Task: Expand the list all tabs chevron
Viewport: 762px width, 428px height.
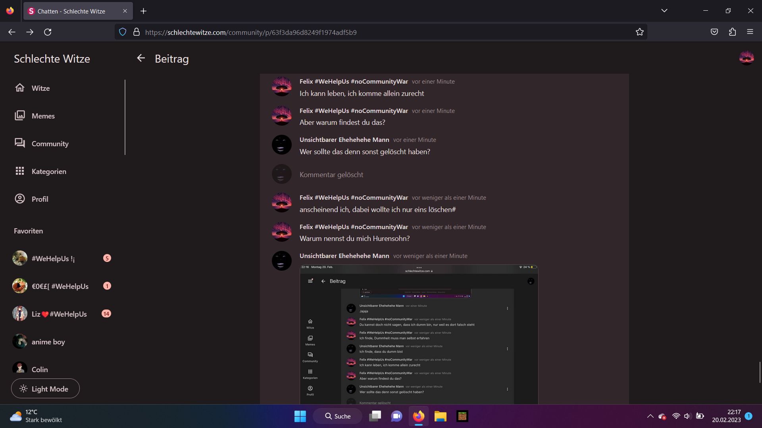Action: pos(664,11)
